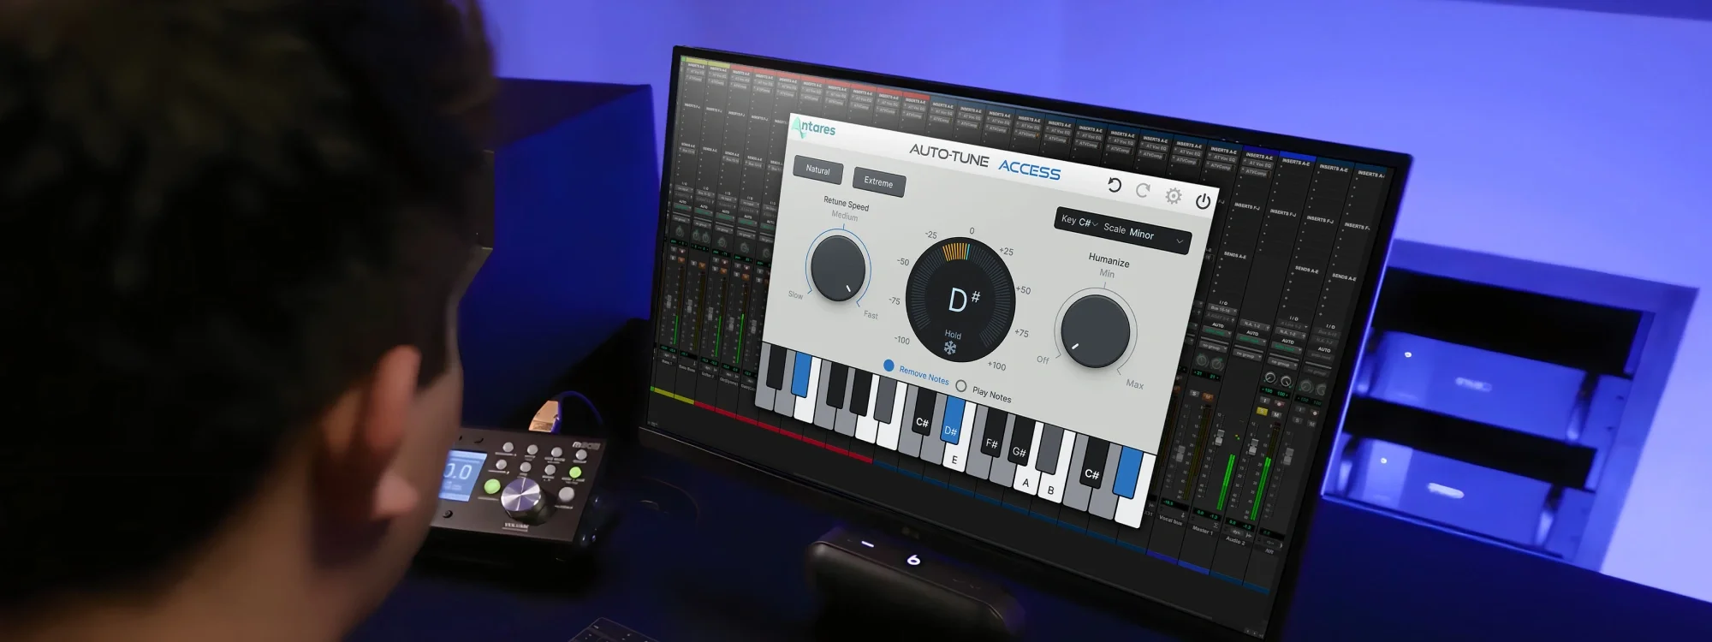Screen dimensions: 1712x642
Task: Mute the Audio 2 mixer channel
Action: (1275, 415)
